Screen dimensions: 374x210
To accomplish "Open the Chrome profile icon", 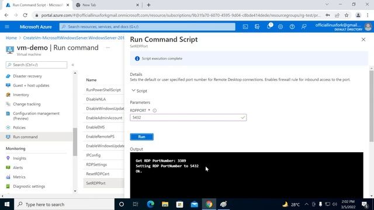I will pyautogui.click(x=358, y=15).
